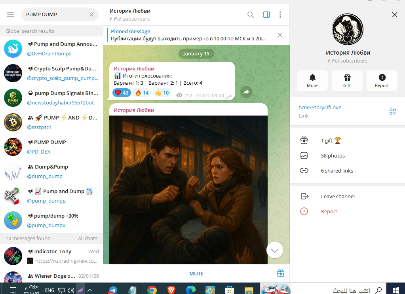Toggle the right info sidebar panel

click(x=266, y=15)
